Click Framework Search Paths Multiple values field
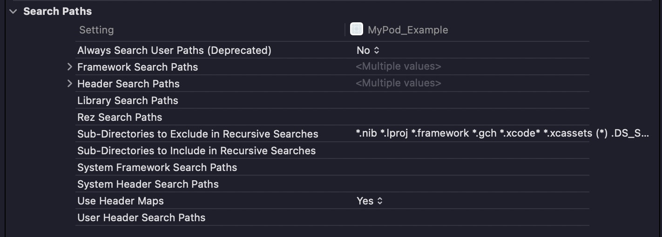Image resolution: width=662 pixels, height=237 pixels. point(398,67)
